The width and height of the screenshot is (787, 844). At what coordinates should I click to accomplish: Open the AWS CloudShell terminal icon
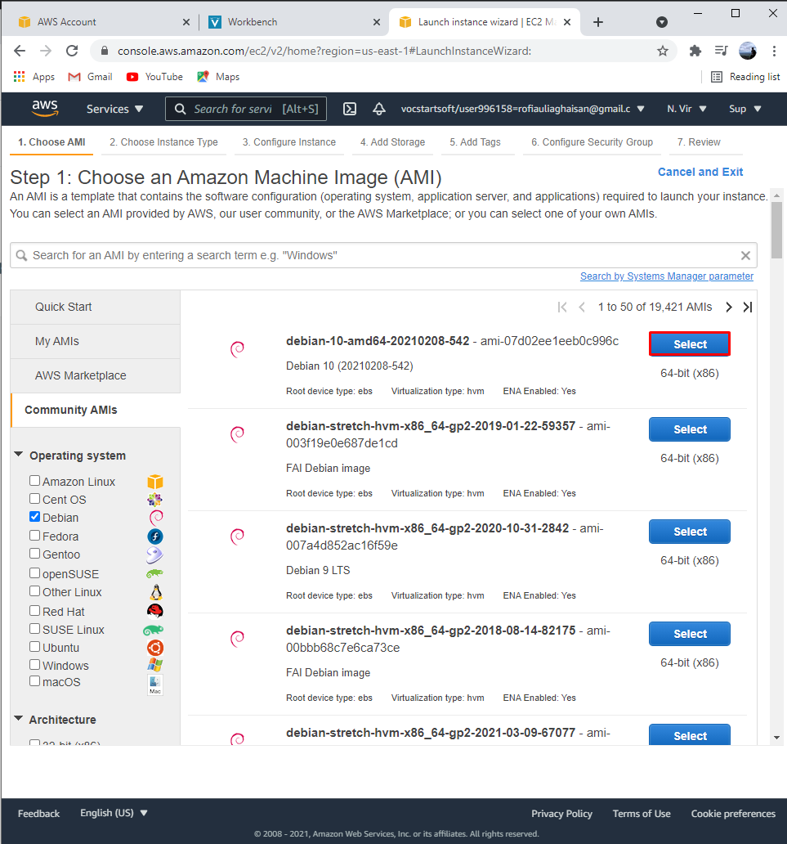(x=350, y=109)
